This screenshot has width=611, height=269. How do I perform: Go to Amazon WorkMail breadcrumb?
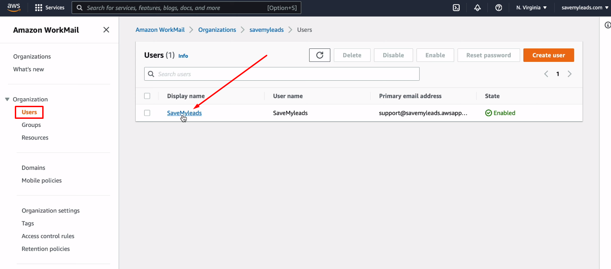(x=160, y=30)
